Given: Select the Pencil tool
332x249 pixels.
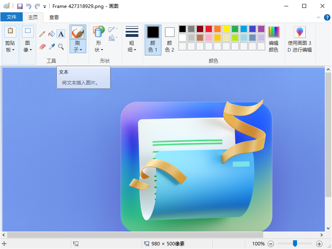Looking at the screenshot, I should (x=42, y=34).
